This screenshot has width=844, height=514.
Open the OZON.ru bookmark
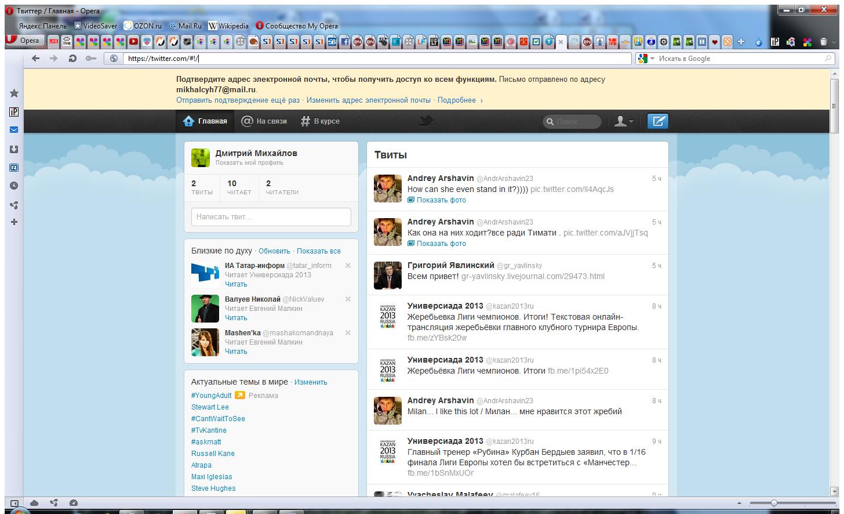click(x=143, y=26)
